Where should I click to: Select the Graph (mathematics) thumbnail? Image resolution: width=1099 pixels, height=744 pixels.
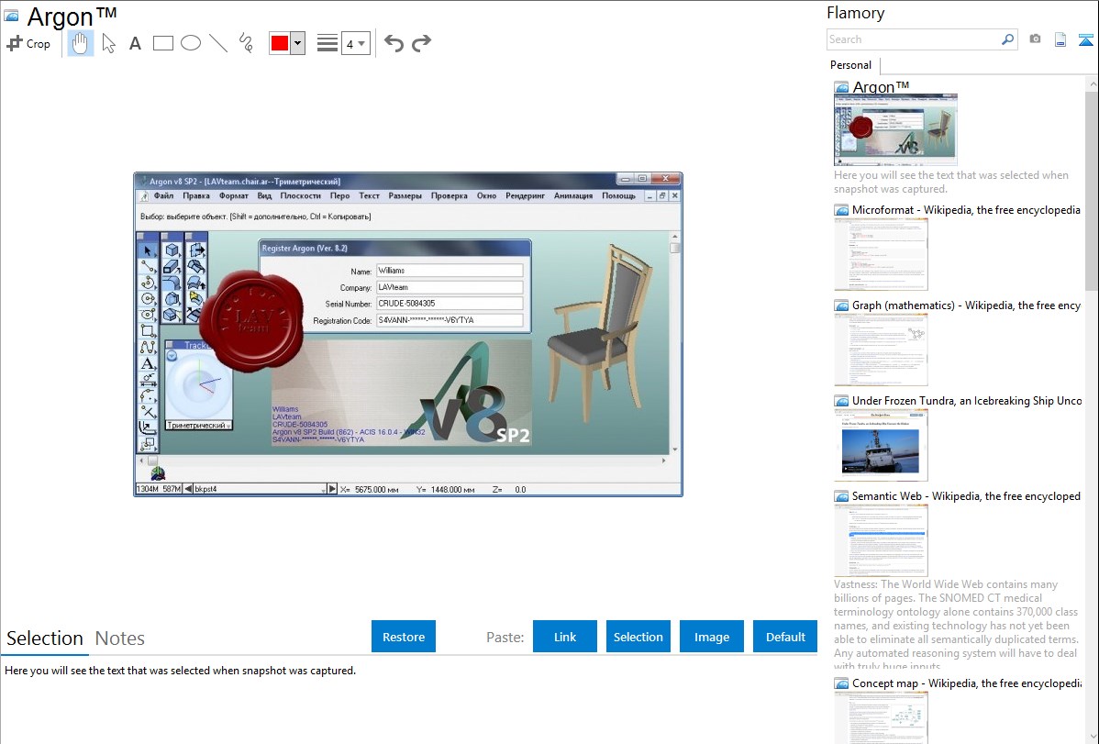[x=881, y=350]
